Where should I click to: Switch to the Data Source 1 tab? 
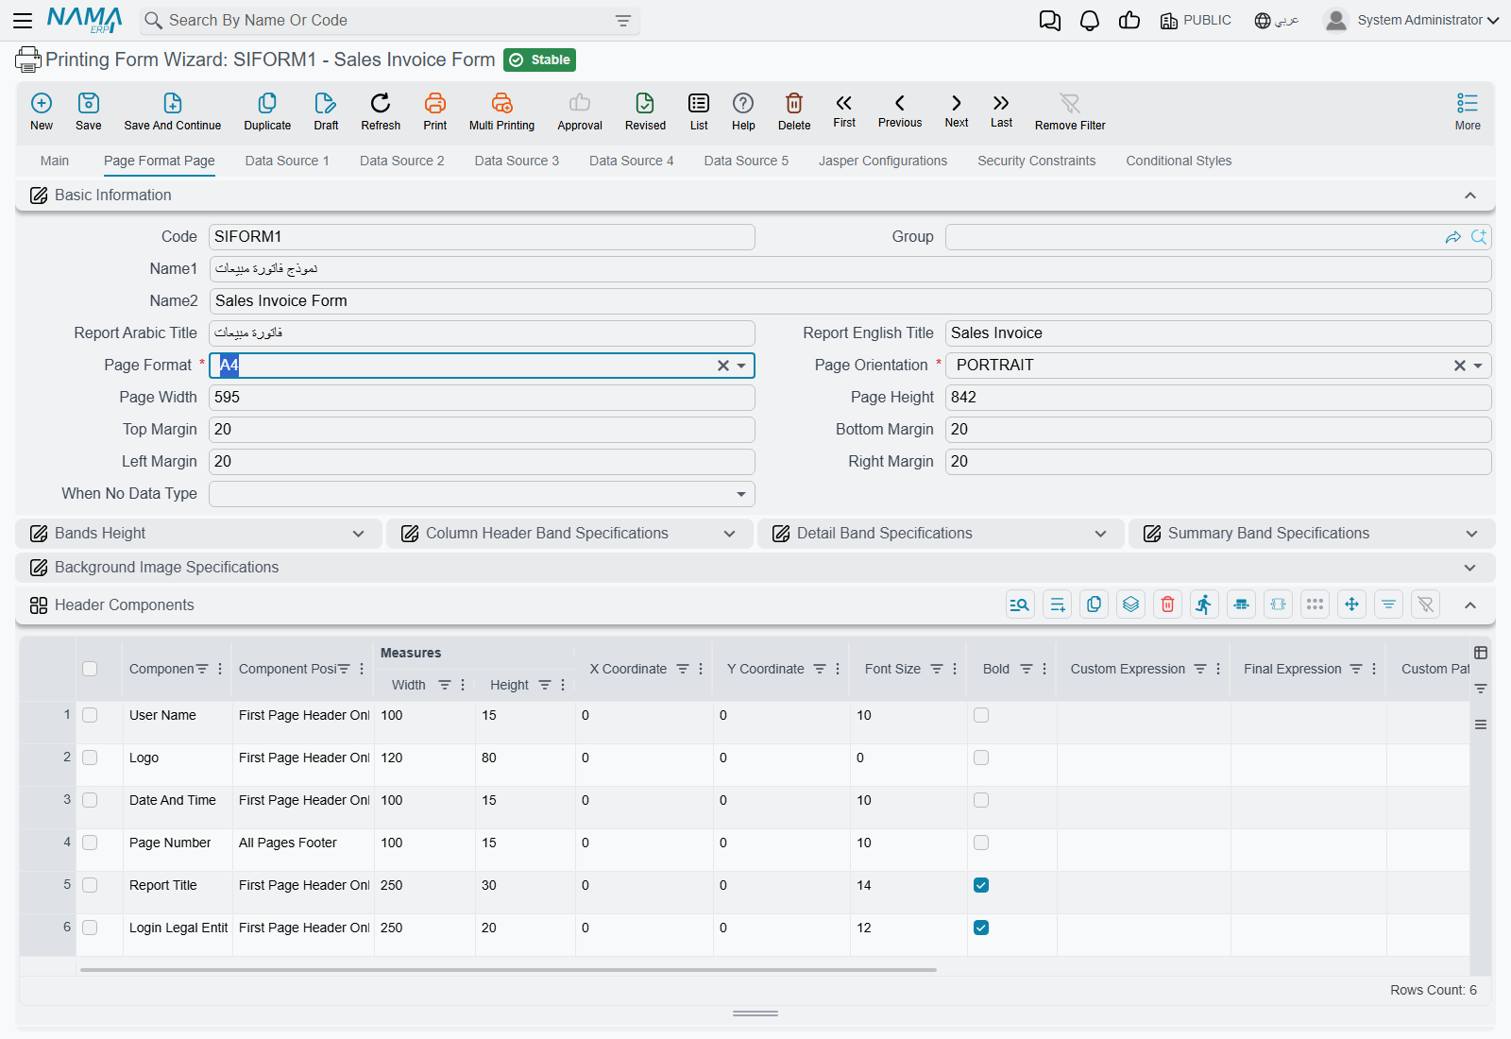coord(287,161)
